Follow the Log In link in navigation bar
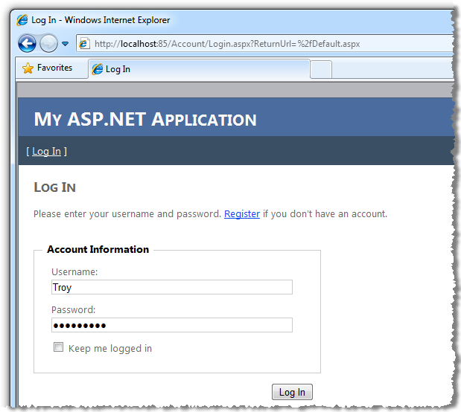The image size is (461, 412). click(46, 152)
